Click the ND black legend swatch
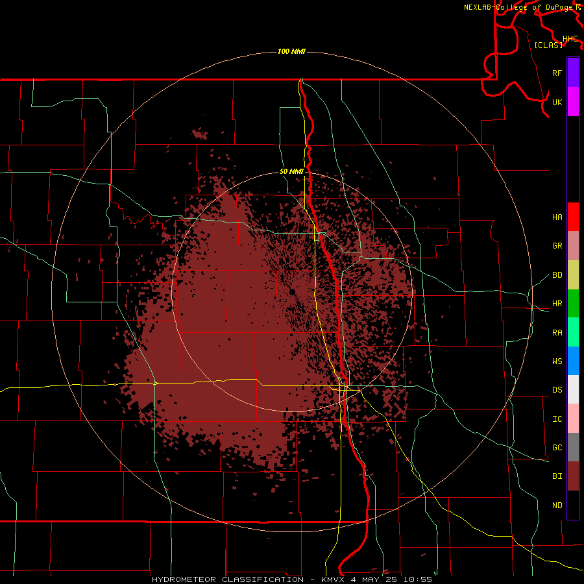The height and width of the screenshot is (584, 584). (573, 505)
